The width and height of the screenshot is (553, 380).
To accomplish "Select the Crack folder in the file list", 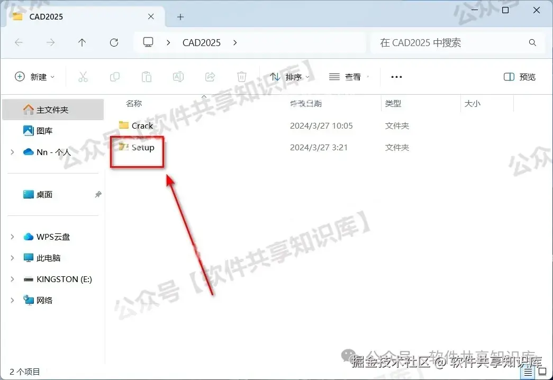I will coord(142,125).
